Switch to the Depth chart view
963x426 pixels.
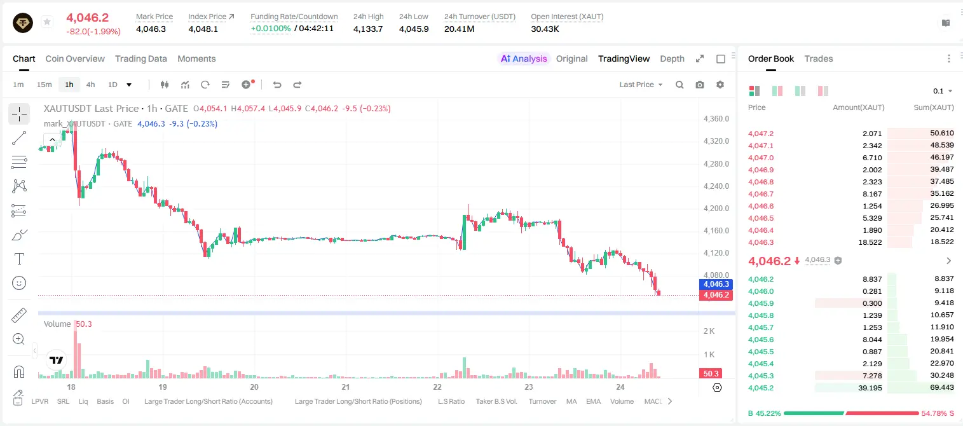[x=672, y=58]
